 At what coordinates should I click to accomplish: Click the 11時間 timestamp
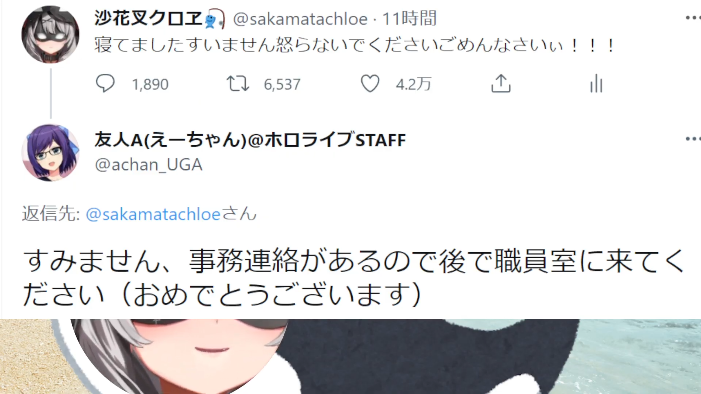tap(409, 19)
